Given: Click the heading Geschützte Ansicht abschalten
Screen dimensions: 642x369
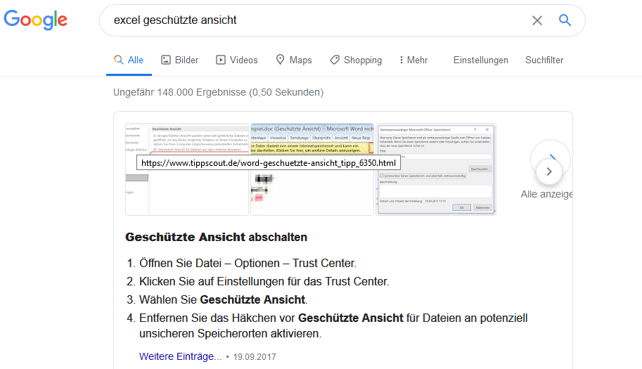Looking at the screenshot, I should [216, 238].
